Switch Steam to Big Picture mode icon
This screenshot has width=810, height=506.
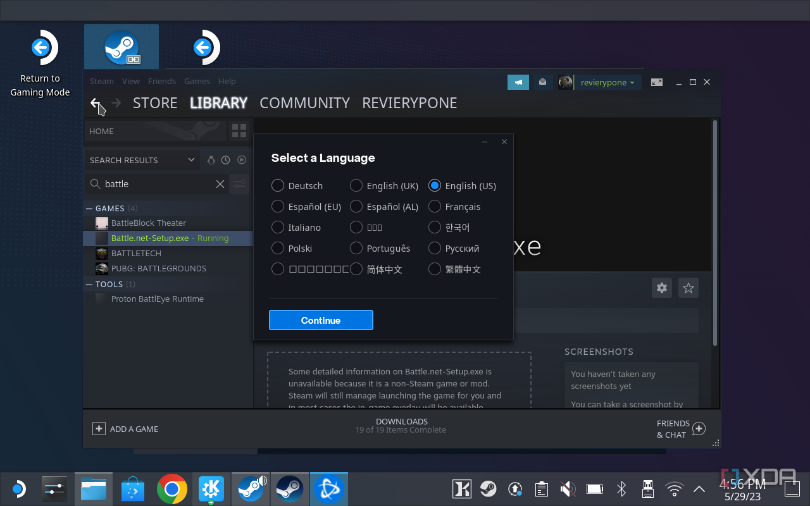[x=657, y=82]
